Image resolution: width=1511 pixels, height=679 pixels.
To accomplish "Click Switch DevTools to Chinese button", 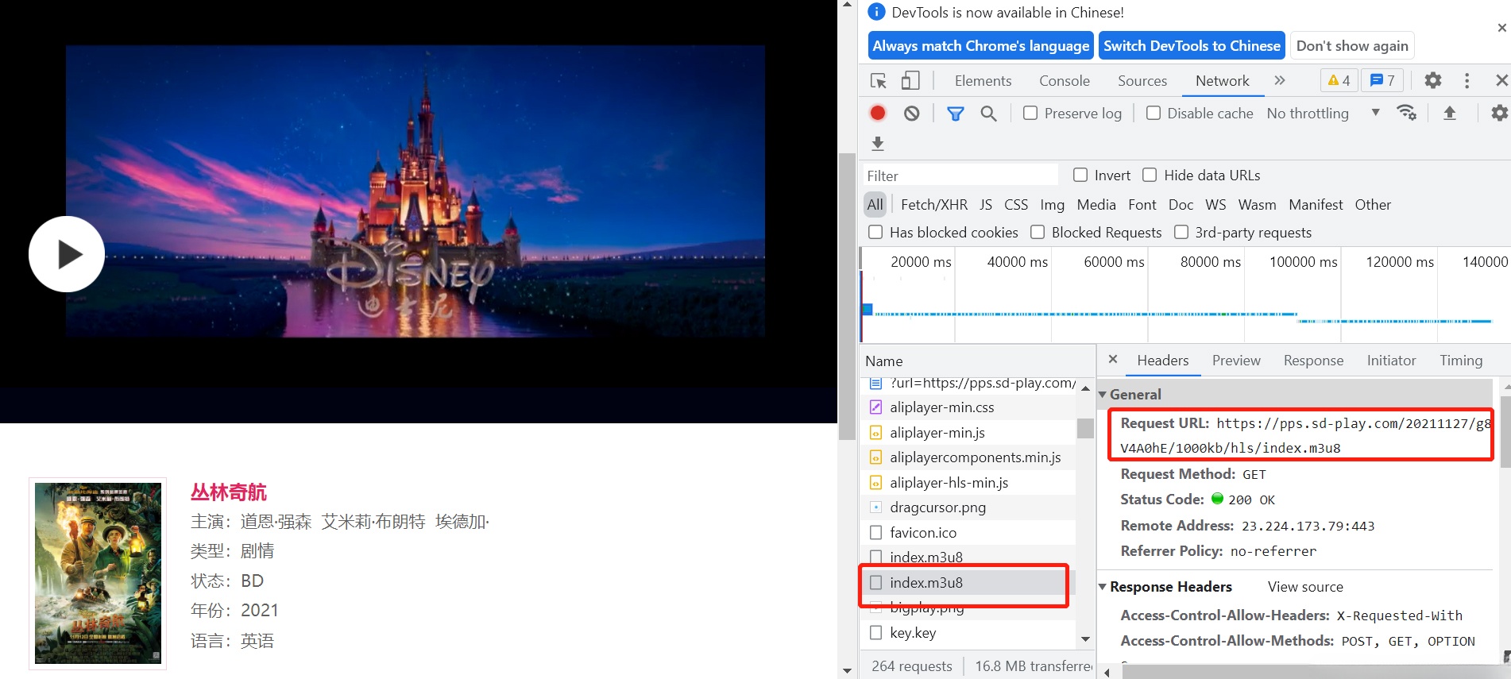I will point(1192,46).
